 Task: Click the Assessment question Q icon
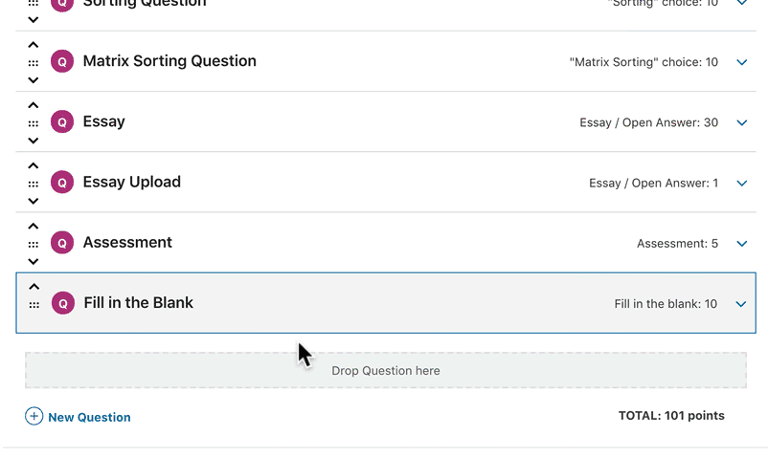(62, 243)
